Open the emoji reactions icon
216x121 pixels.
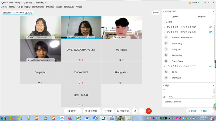coord(134,111)
